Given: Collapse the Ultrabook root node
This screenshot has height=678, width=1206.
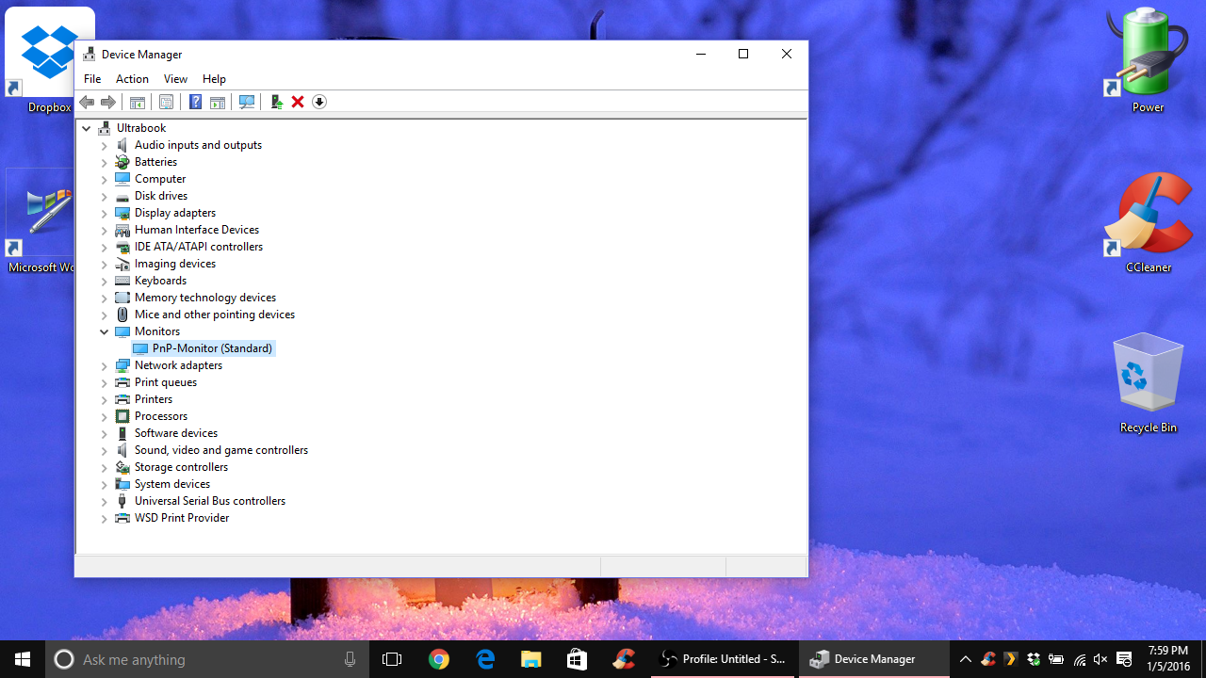Looking at the screenshot, I should click(87, 128).
